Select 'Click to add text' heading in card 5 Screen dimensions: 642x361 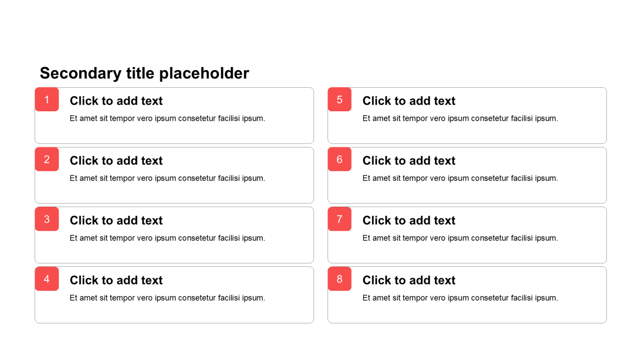409,101
